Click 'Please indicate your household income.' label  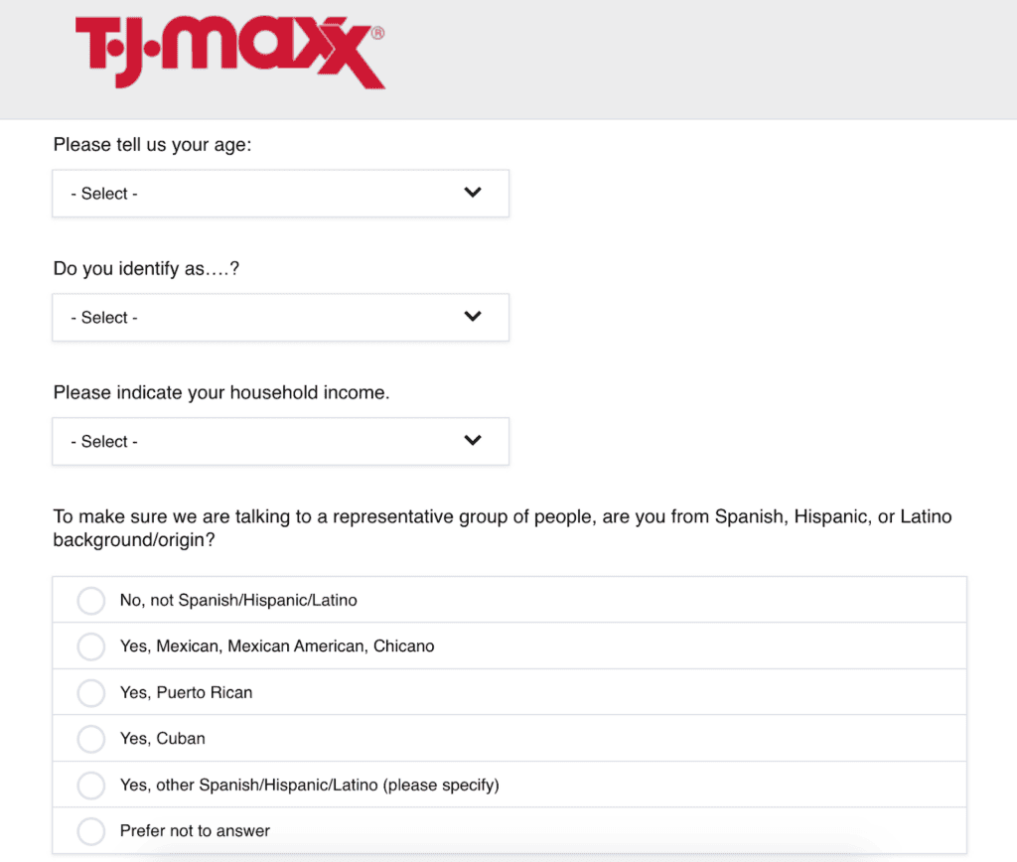point(221,393)
